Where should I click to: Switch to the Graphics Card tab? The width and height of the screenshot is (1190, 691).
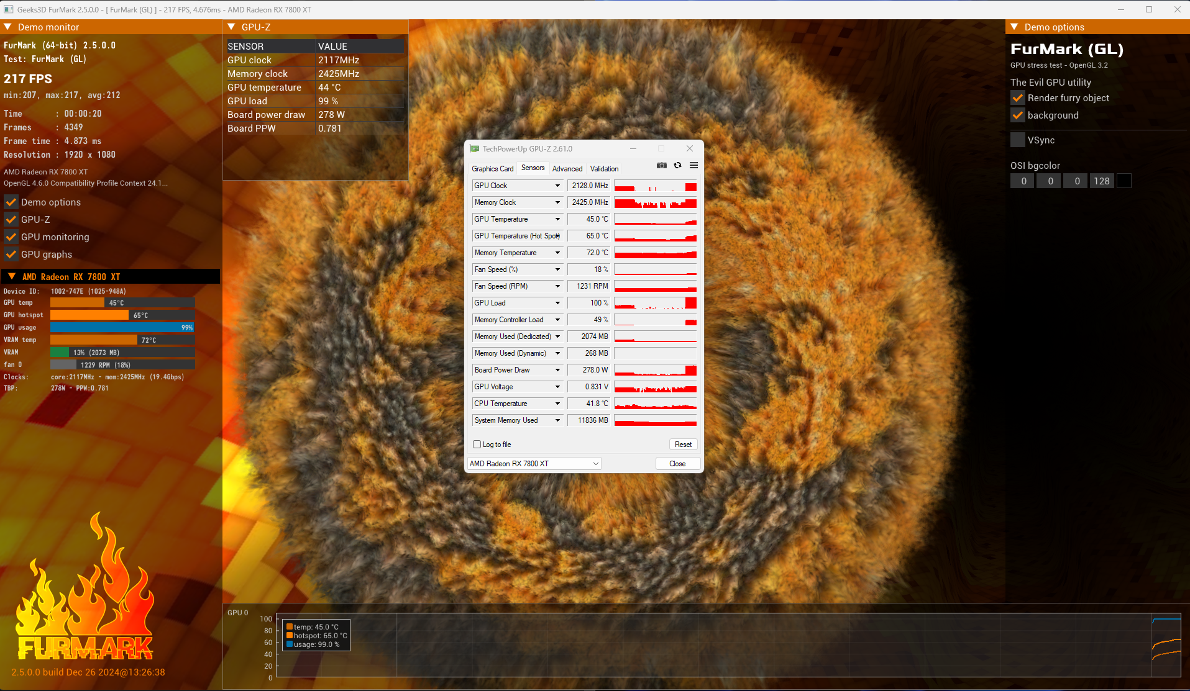(x=492, y=169)
